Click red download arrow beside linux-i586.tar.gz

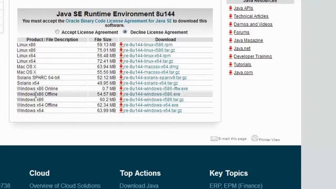[121, 50]
